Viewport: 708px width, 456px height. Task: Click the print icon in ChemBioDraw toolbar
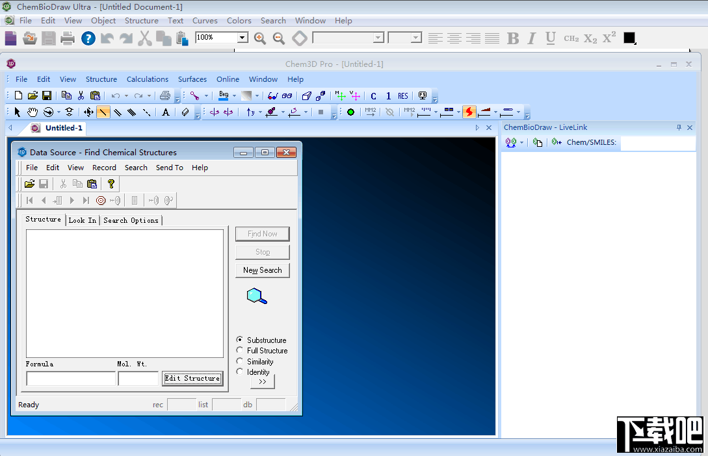pos(67,38)
